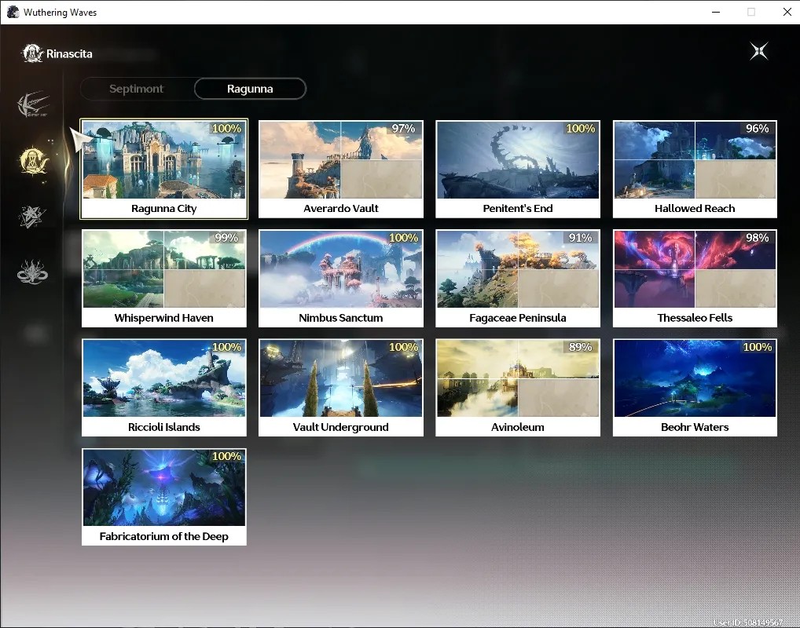Open the Averardo Vault card
The image size is (800, 628).
pos(341,170)
